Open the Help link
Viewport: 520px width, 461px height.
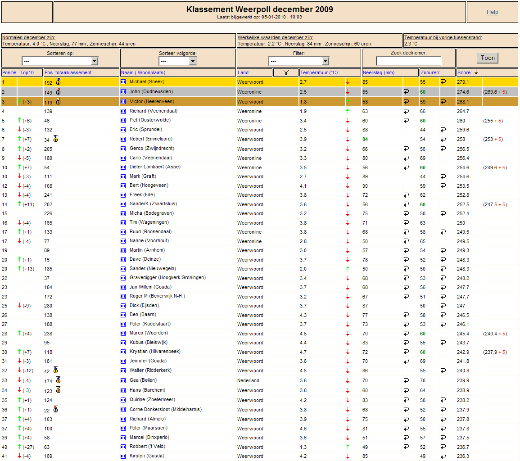[x=492, y=12]
